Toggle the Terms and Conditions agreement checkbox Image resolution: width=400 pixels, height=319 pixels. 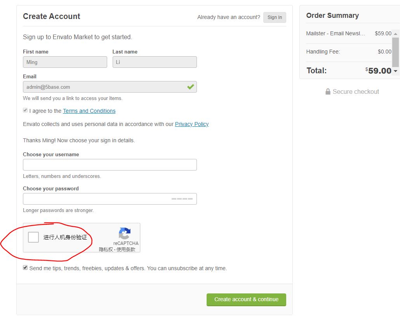pyautogui.click(x=25, y=110)
